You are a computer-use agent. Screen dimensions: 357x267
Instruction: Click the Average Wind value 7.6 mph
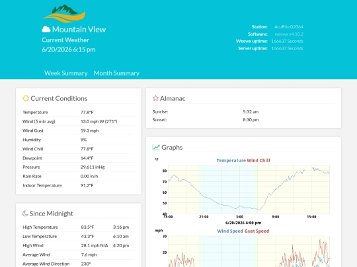pyautogui.click(x=89, y=254)
